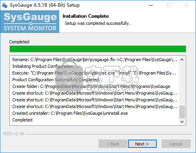Select the 'Create folder' log entry

[x=91, y=86]
